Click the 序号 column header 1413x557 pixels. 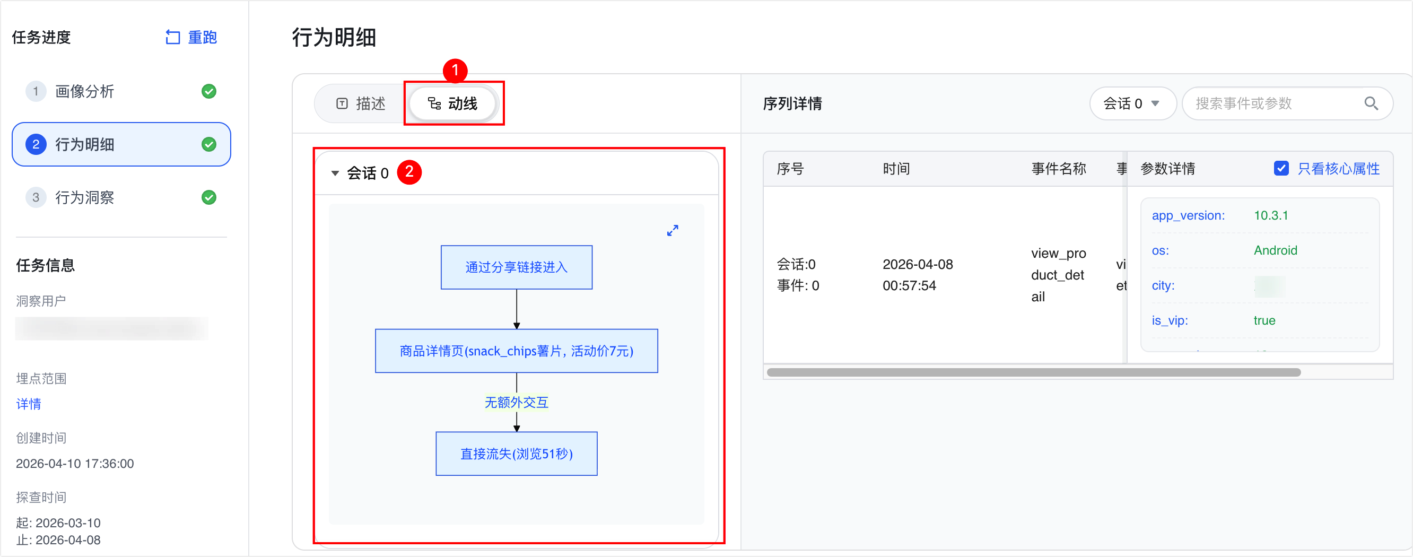[x=790, y=169]
